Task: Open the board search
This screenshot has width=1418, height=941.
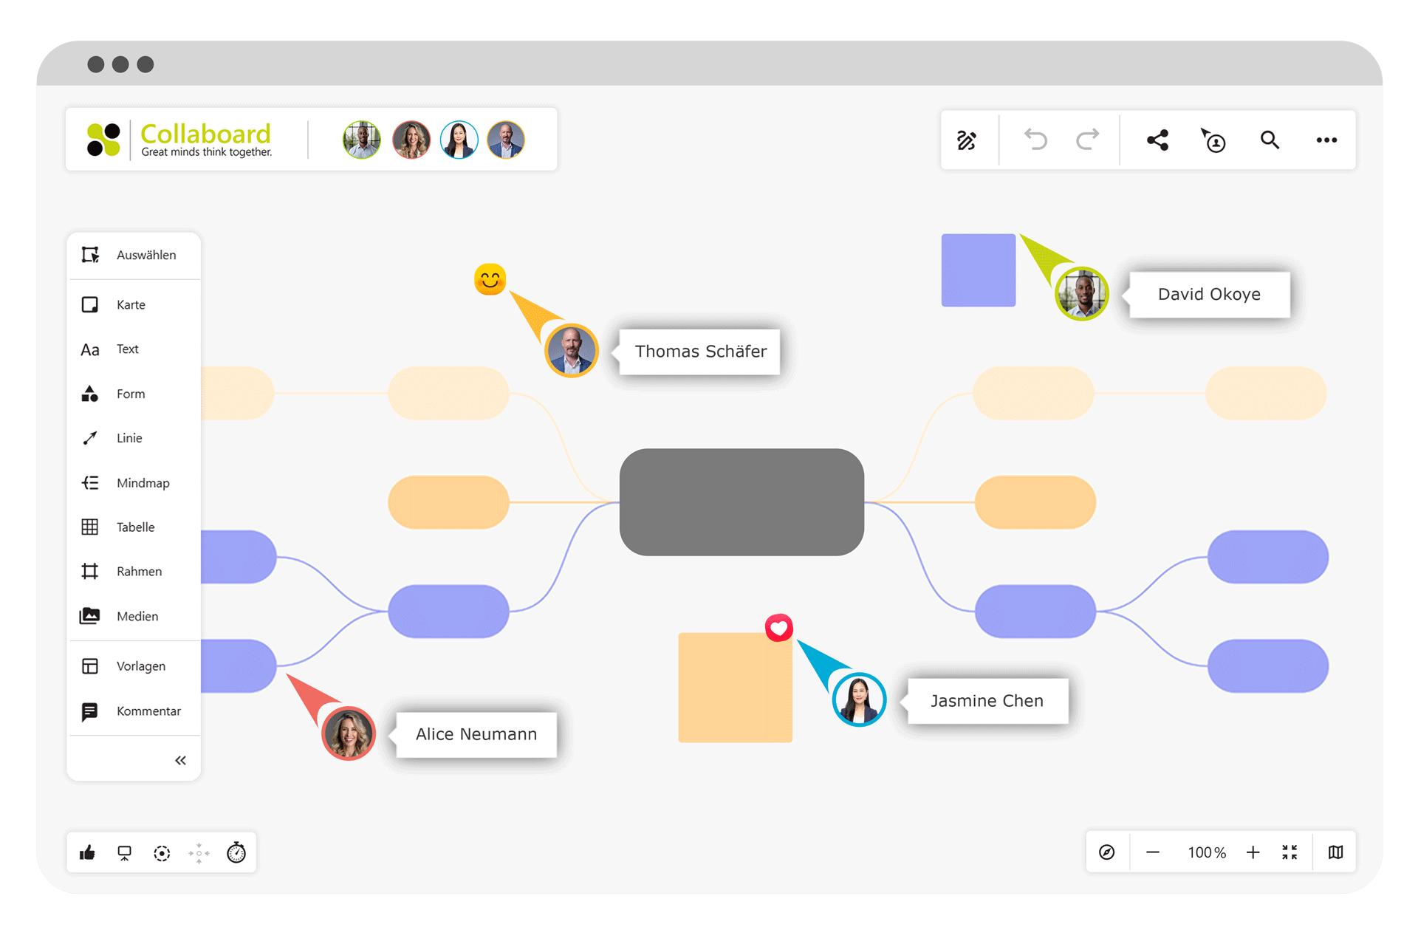Action: click(x=1270, y=140)
